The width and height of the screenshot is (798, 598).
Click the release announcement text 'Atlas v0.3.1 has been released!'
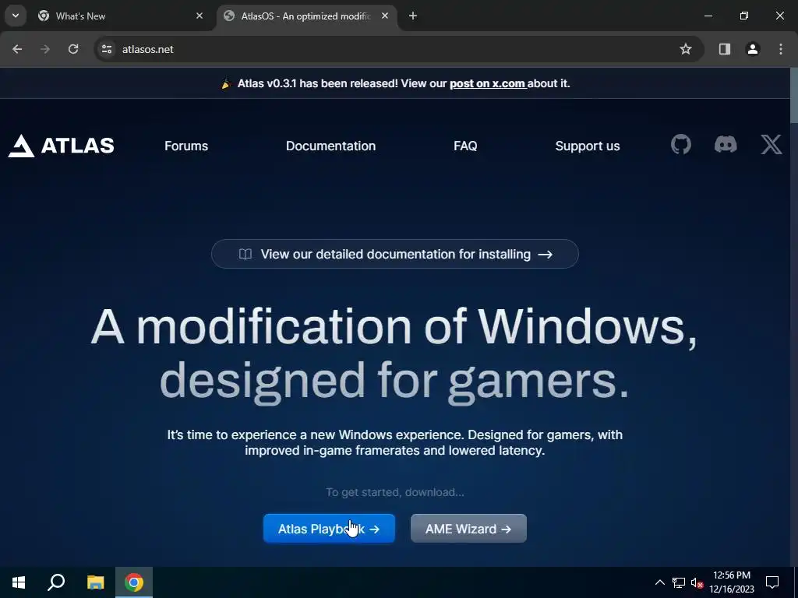click(x=318, y=83)
